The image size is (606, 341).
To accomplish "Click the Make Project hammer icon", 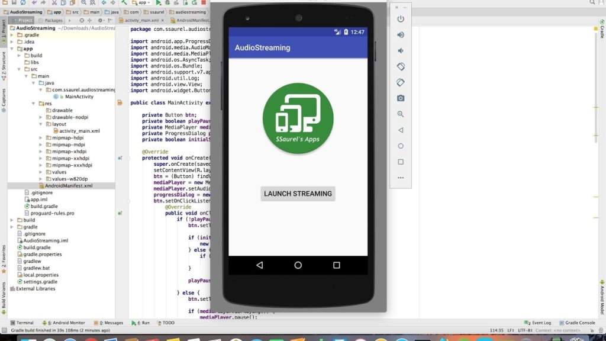I will [x=124, y=3].
